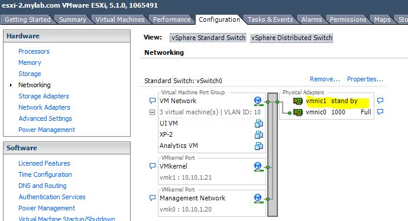Open Power Management under Hardware
408x221 pixels.
47,130
